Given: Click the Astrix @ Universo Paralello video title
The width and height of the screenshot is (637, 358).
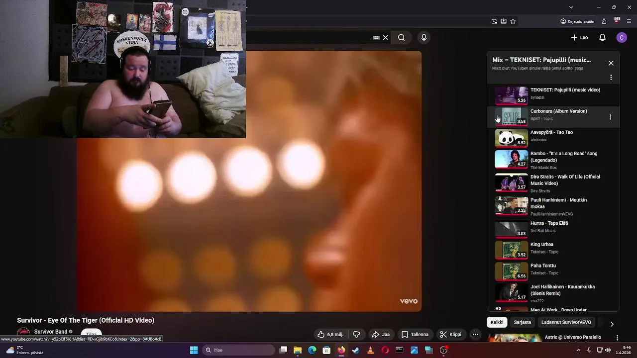Looking at the screenshot, I should [x=573, y=337].
